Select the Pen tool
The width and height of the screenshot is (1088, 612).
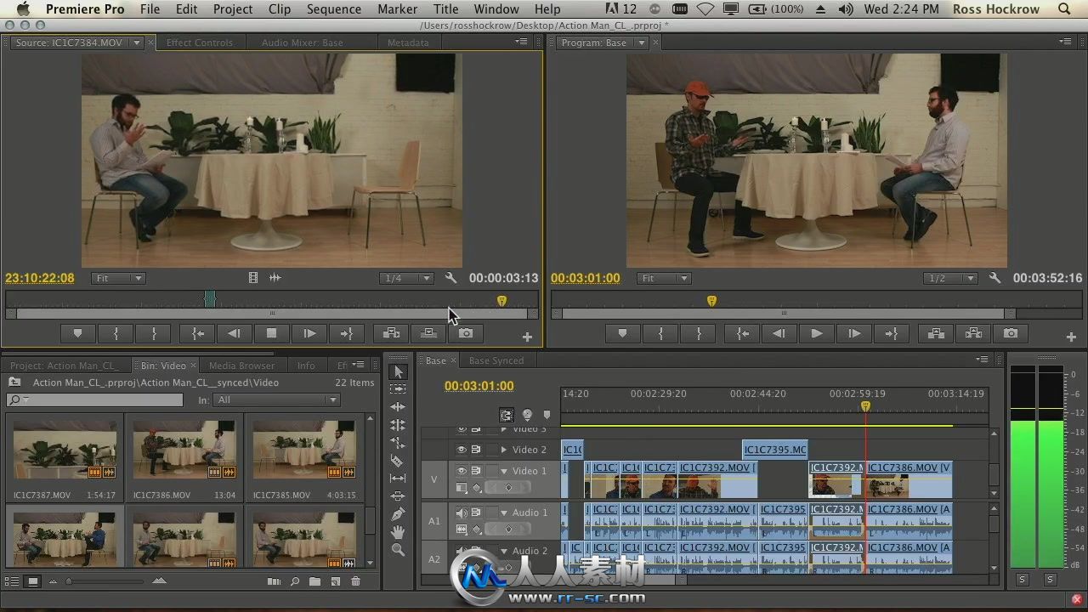[398, 514]
